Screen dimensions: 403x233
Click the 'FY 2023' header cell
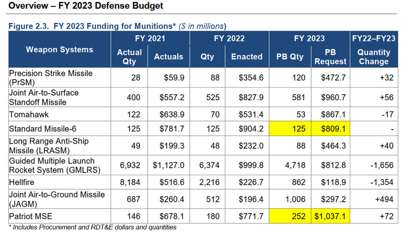pyautogui.click(x=309, y=39)
